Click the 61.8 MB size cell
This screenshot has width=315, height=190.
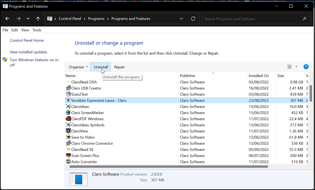click(296, 137)
